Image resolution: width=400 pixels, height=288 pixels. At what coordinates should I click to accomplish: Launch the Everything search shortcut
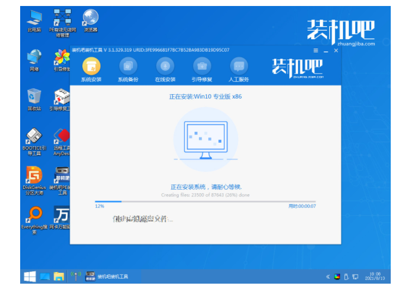coord(34,220)
